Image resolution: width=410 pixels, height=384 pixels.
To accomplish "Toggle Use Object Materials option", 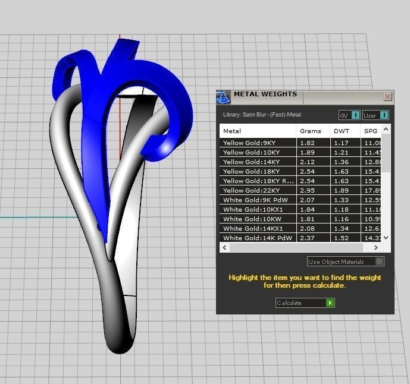I will pos(345,262).
